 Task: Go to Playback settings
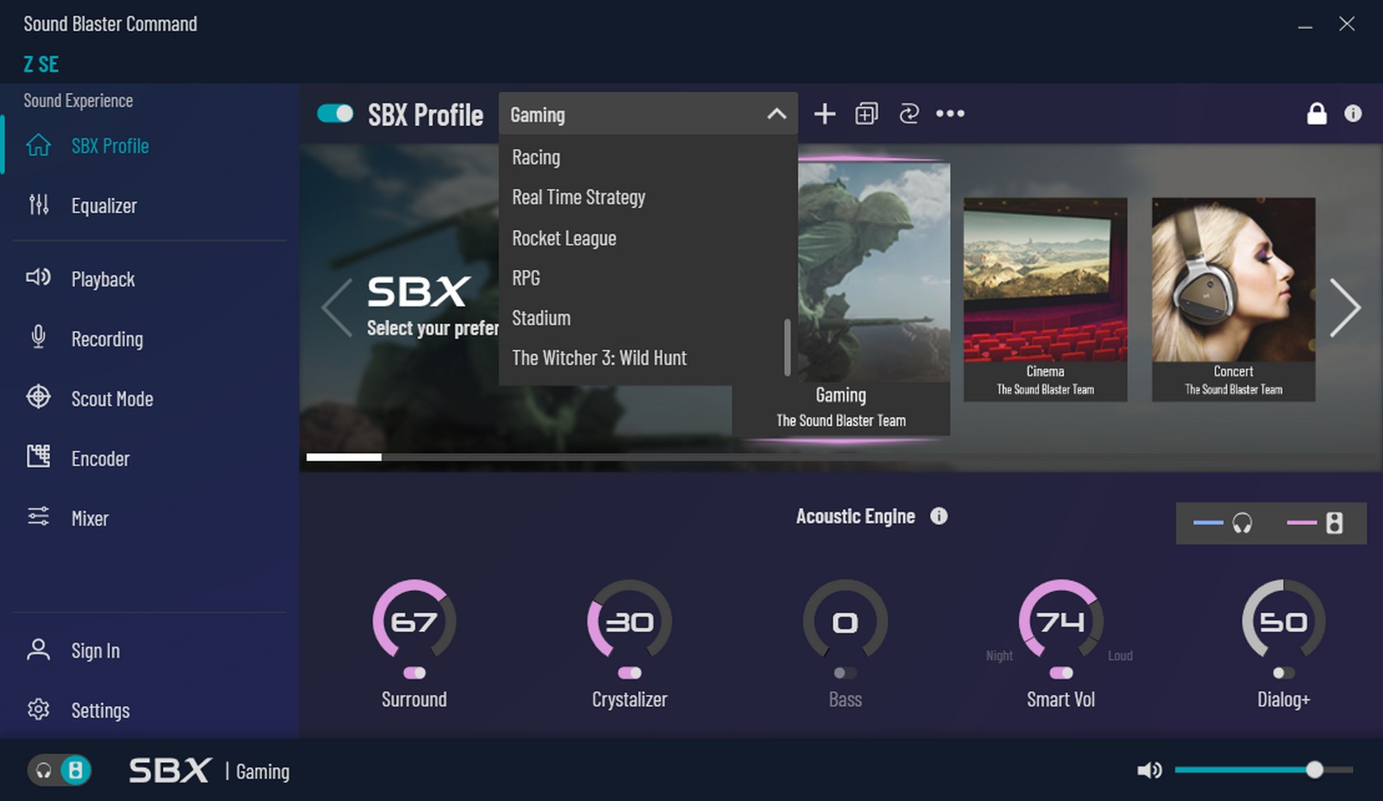tap(148, 279)
